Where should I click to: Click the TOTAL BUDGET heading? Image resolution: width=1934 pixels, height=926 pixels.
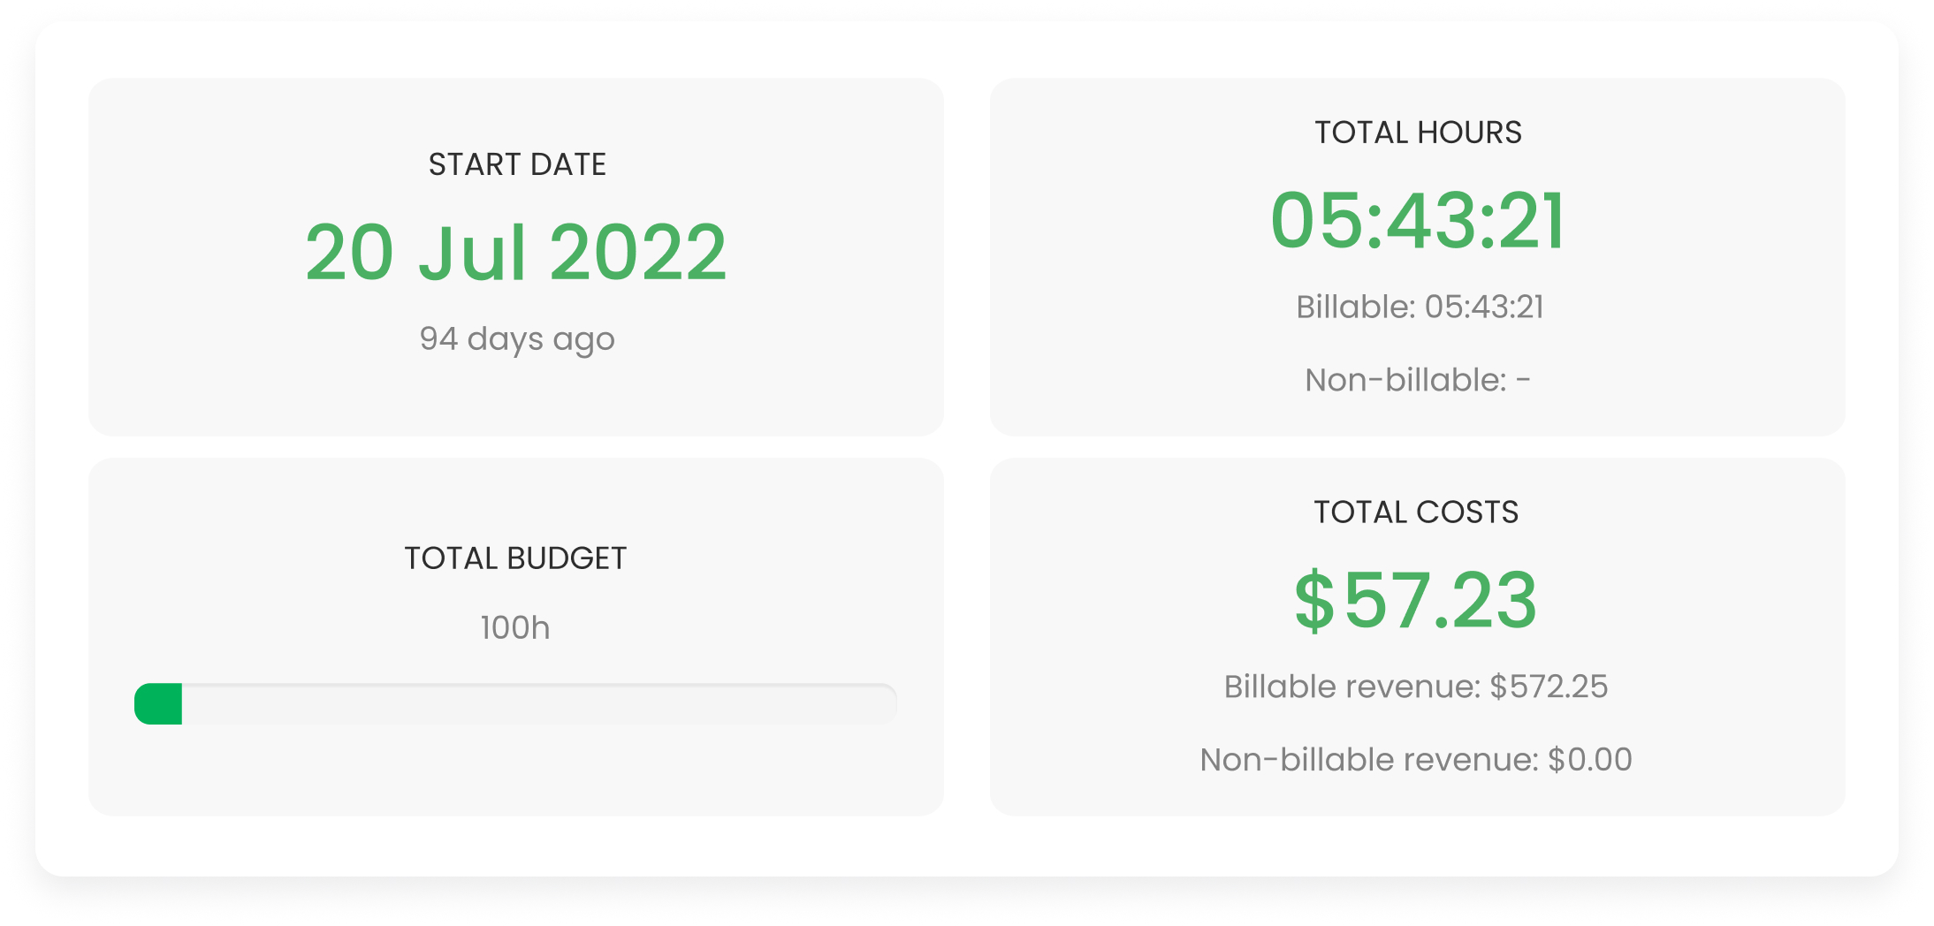tap(515, 558)
